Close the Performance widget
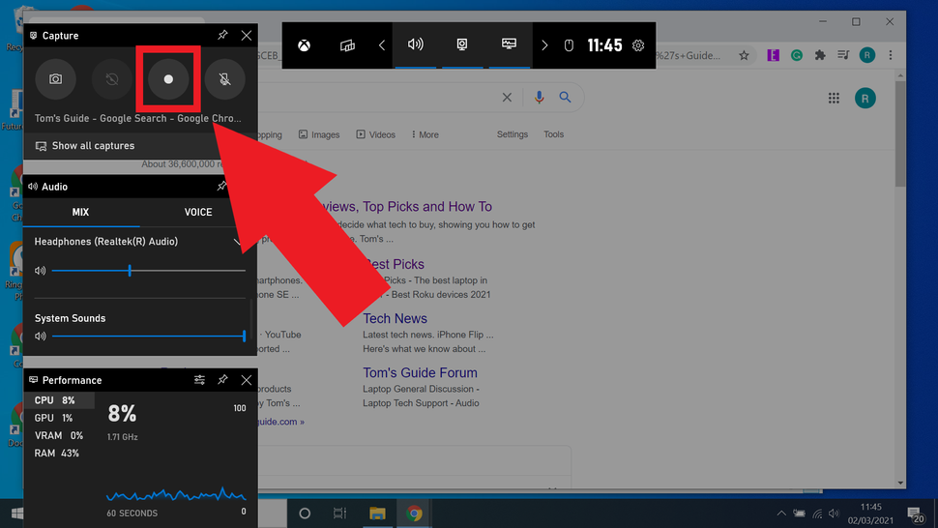The image size is (938, 528). tap(247, 380)
